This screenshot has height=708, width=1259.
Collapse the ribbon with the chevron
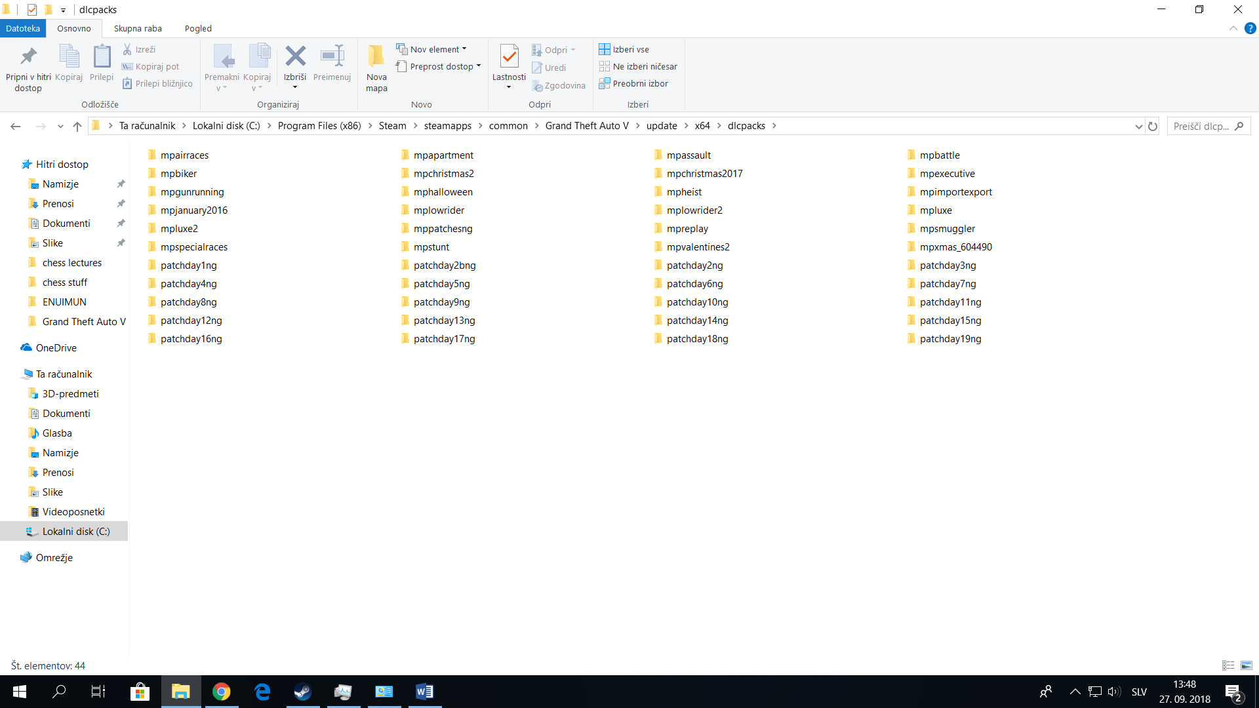click(x=1233, y=28)
